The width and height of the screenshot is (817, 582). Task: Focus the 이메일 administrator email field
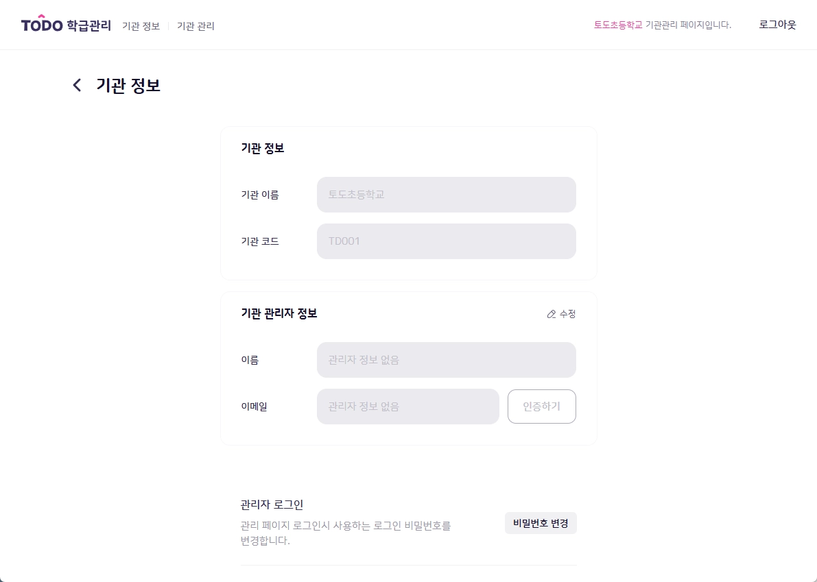point(407,406)
